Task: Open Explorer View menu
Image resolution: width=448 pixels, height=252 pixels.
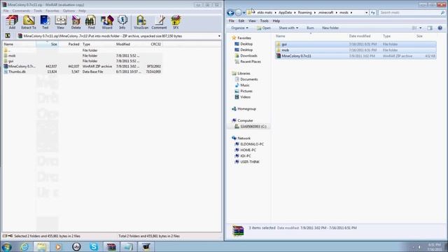Action: point(252,21)
